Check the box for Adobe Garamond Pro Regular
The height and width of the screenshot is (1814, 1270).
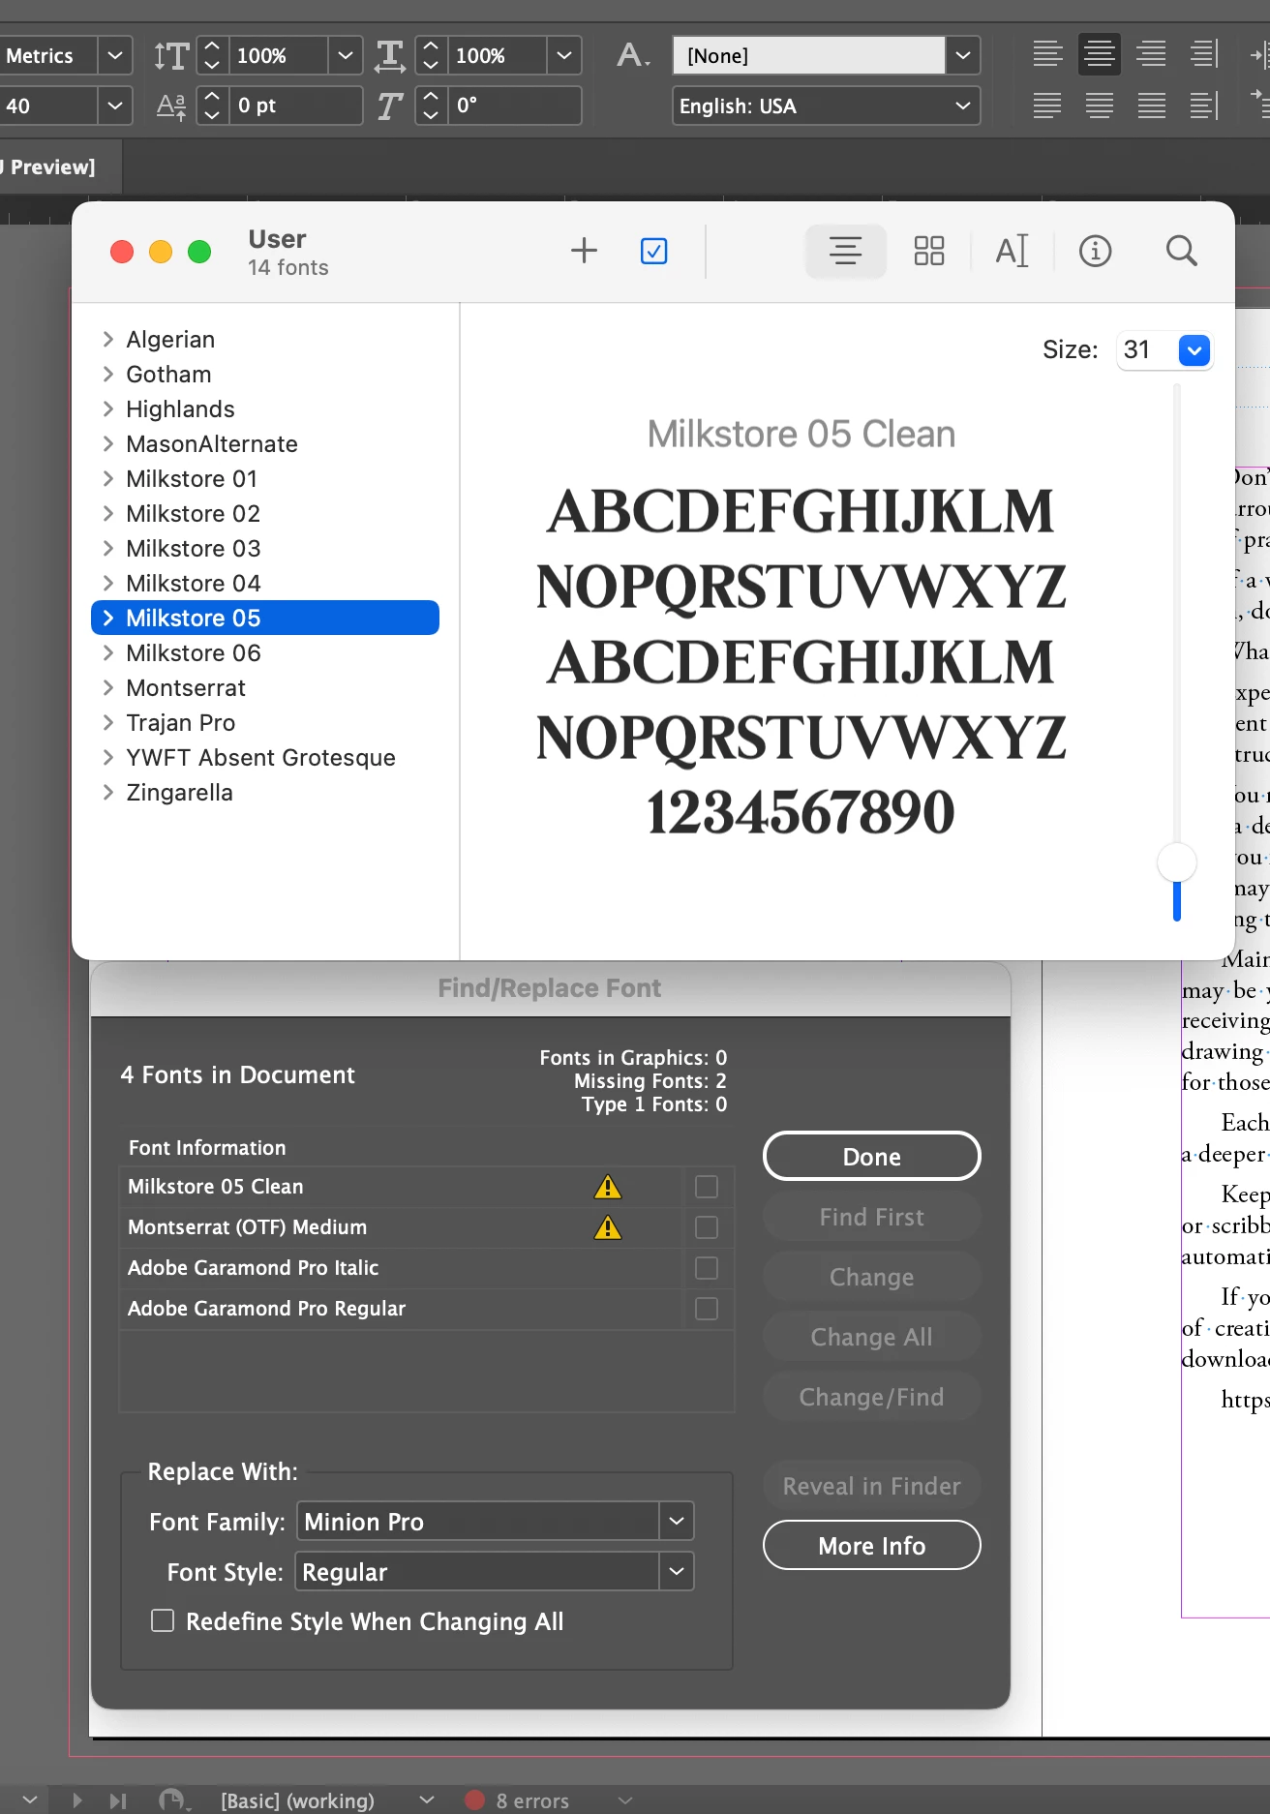[x=707, y=1309]
